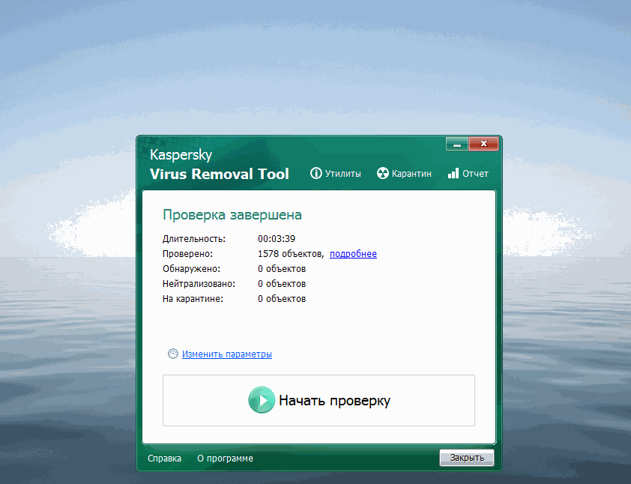This screenshot has height=484, width=631.
Task: Click the Закрыть button
Action: [467, 458]
